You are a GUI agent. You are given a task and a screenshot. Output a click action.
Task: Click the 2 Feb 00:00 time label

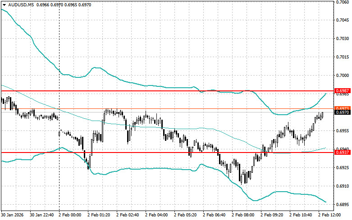(x=70, y=215)
